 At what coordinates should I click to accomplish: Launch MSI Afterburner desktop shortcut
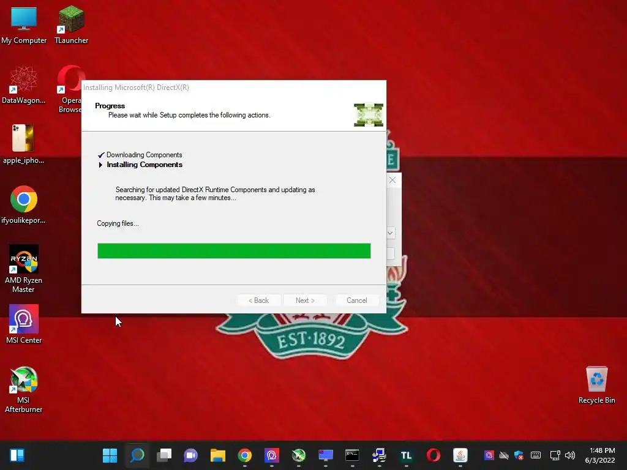coord(24,389)
